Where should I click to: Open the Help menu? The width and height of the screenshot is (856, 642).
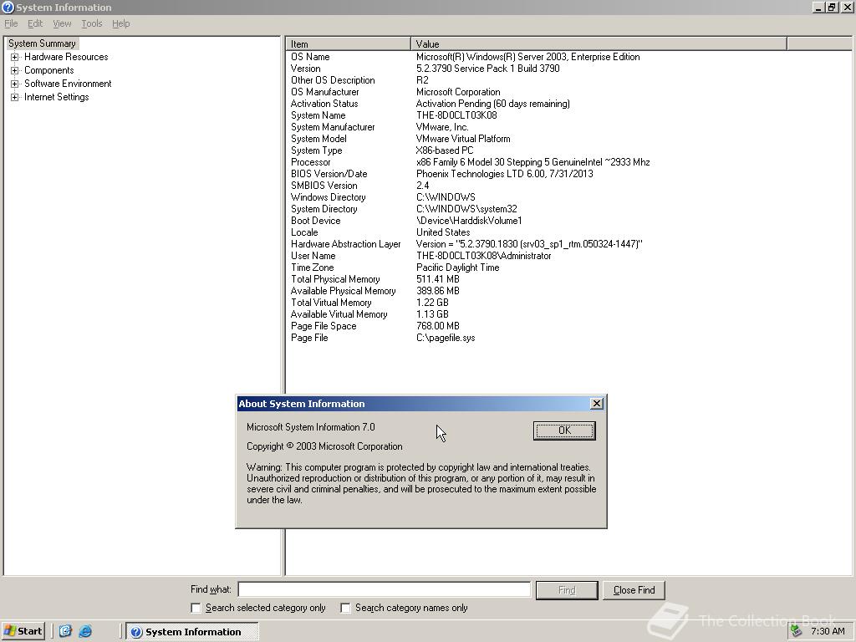(x=120, y=23)
